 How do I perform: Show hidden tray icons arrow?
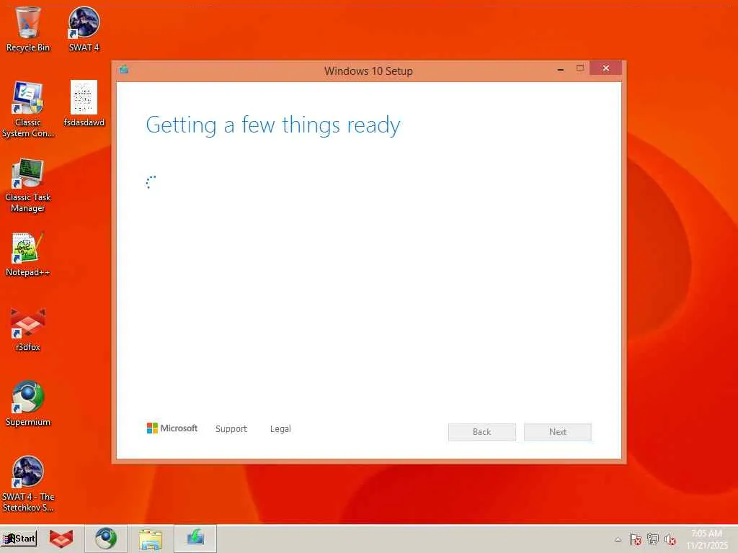pyautogui.click(x=618, y=539)
